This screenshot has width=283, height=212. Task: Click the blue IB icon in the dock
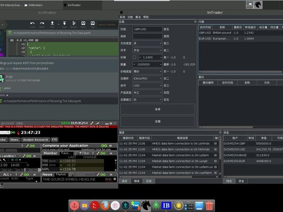tap(166, 205)
